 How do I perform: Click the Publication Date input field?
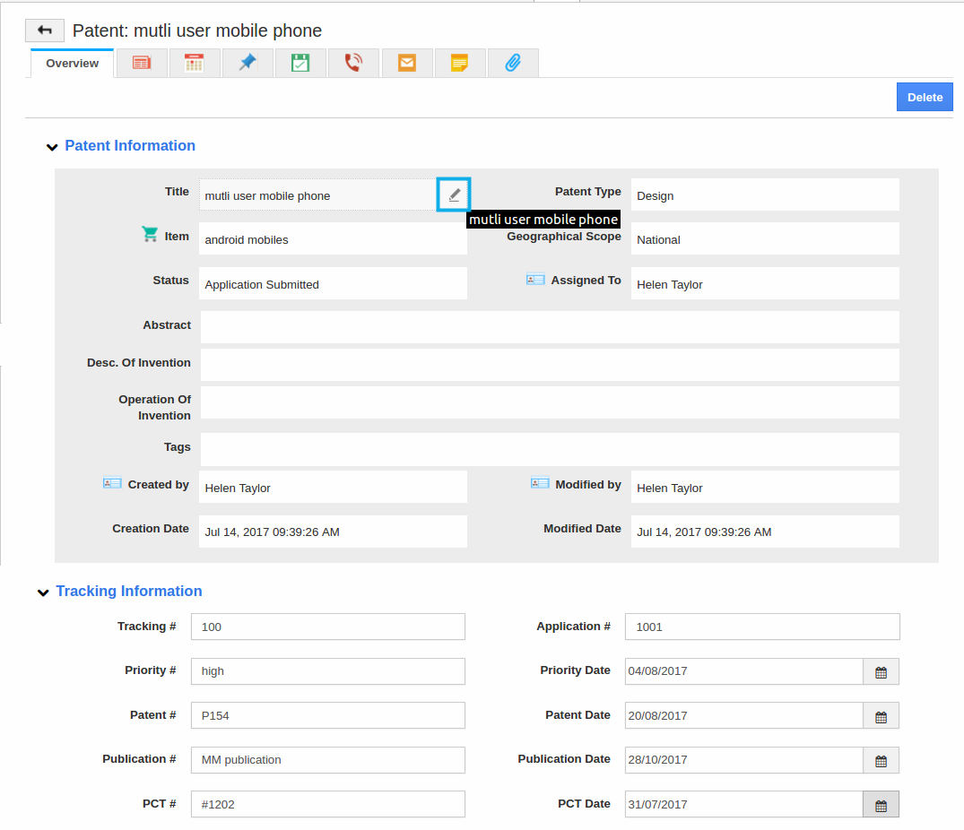click(744, 759)
